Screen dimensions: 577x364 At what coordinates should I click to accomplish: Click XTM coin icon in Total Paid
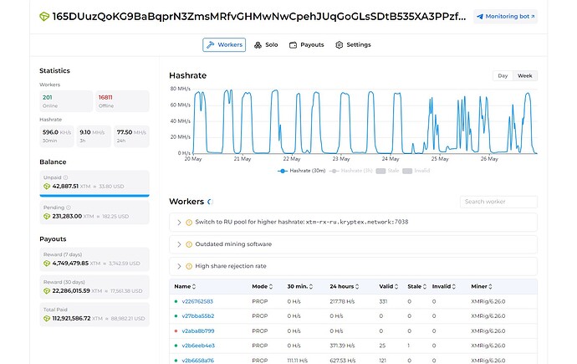47,319
